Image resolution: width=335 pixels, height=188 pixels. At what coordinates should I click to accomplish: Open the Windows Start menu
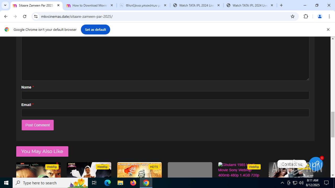(x=6, y=183)
